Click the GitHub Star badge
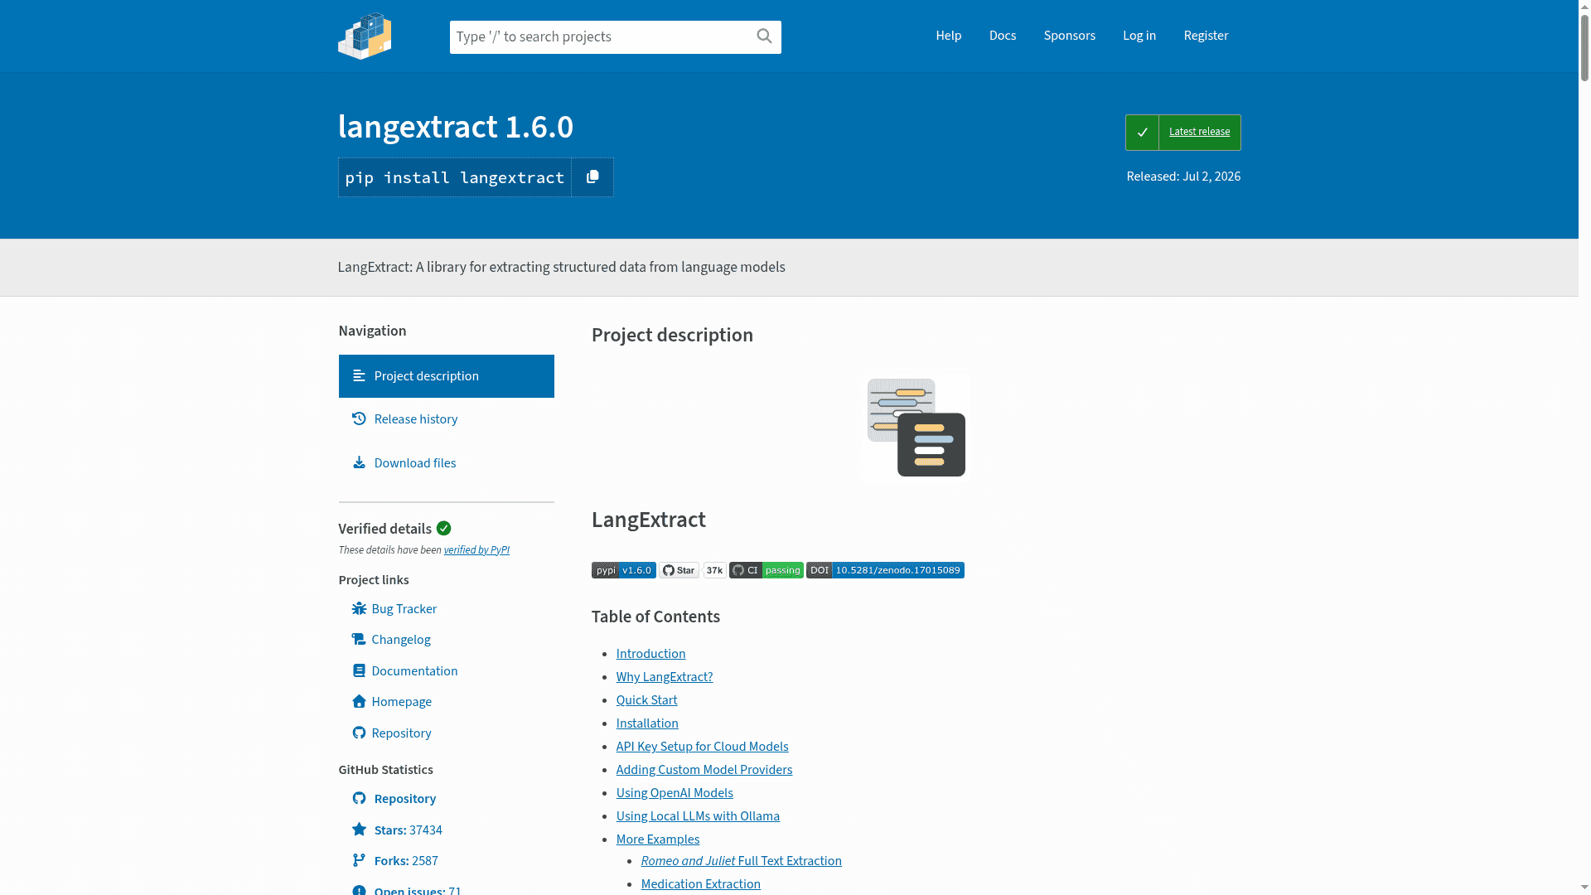 [679, 570]
